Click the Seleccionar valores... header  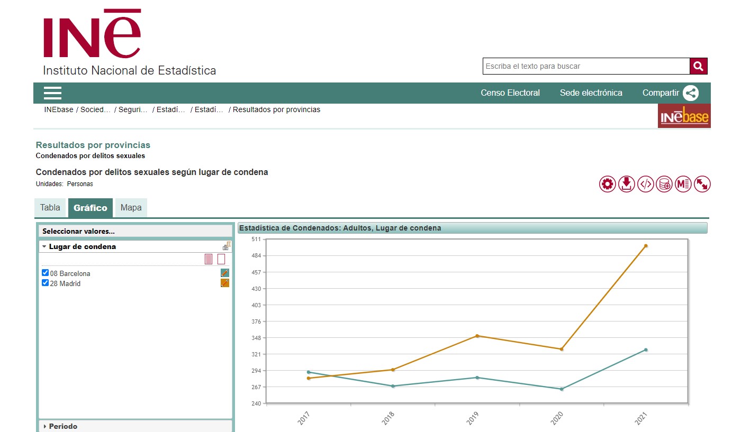tap(135, 231)
